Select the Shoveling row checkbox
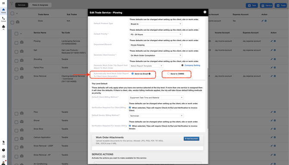Image resolution: width=289 pixels, height=165 pixels. pyautogui.click(x=16, y=61)
